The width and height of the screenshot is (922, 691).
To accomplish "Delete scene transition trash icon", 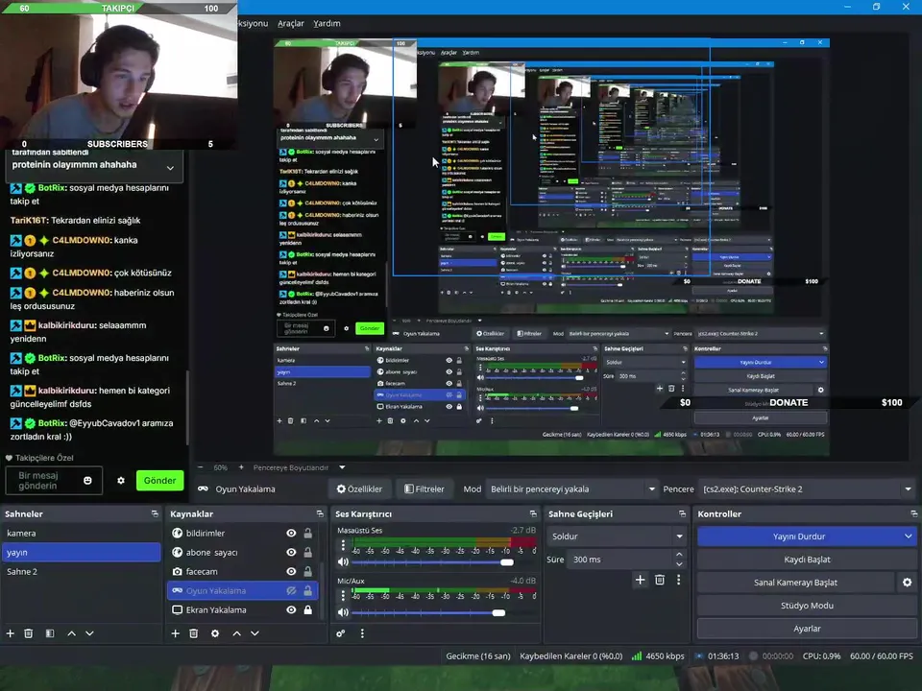I will pos(660,580).
